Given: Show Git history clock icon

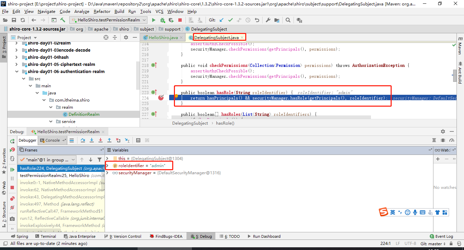Looking at the screenshot, I should 248,20.
